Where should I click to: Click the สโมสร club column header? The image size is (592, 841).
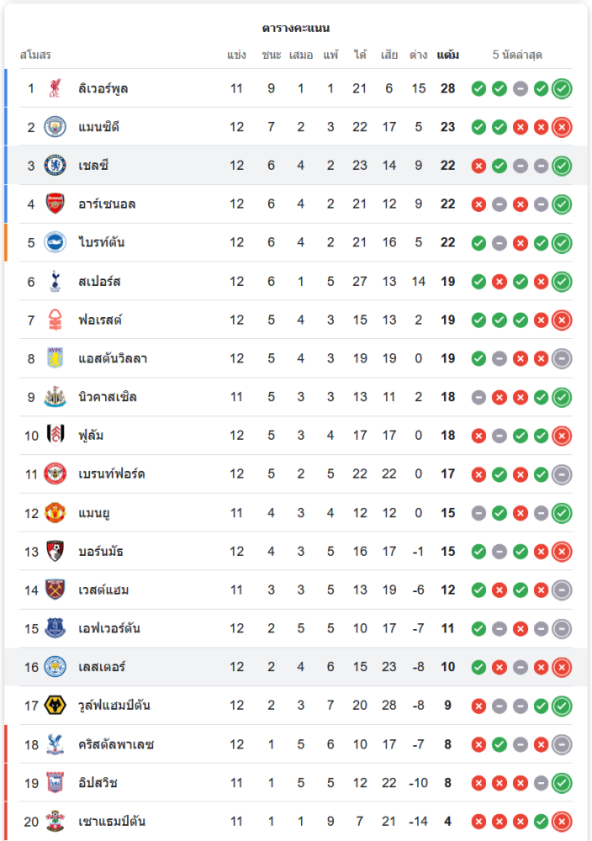click(x=35, y=56)
